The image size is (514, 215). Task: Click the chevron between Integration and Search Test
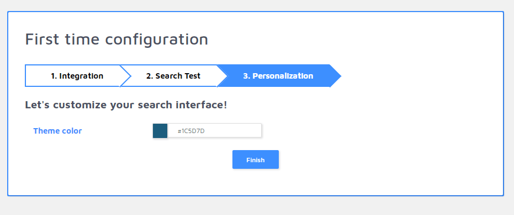(x=125, y=76)
